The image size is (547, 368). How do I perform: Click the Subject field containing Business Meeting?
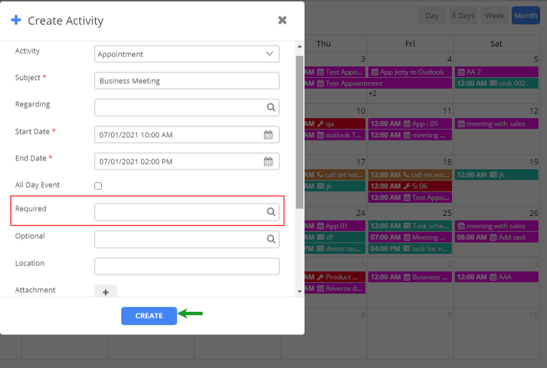[x=187, y=81]
